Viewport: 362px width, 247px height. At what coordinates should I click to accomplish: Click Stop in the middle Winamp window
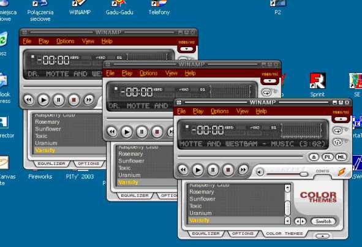(x=157, y=132)
